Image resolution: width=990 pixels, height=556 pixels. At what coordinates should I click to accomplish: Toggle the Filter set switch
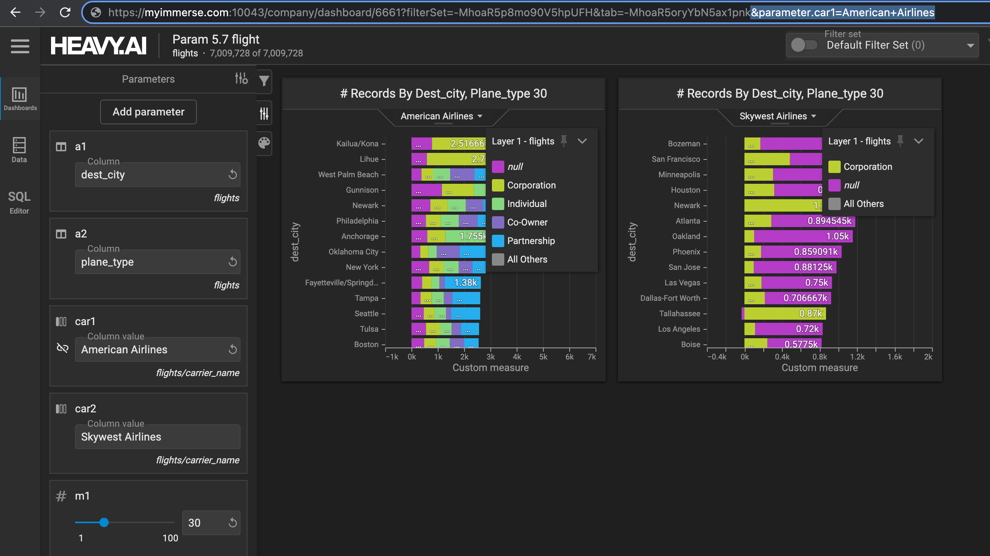pos(804,45)
